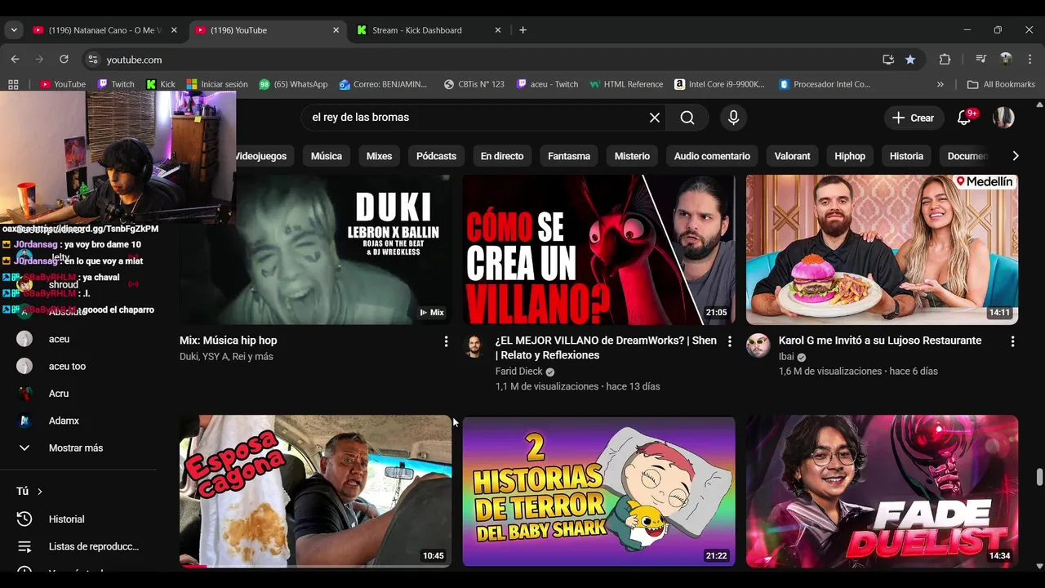Screen dimensions: 1045x588
Task: Open the Iniciar sesión bookmark
Action: [x=217, y=84]
